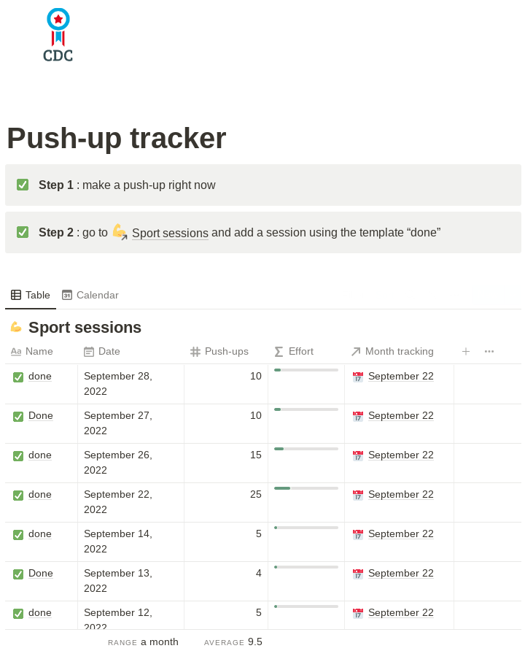This screenshot has width=525, height=651.
Task: Open the Sport sessions link in Step 2
Action: [170, 234]
